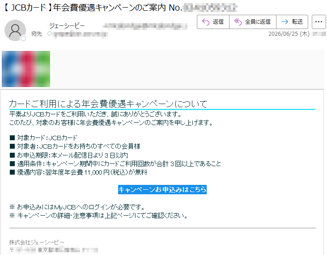Click the note キャンペーンの詳細・注意事項

[x=98, y=215]
